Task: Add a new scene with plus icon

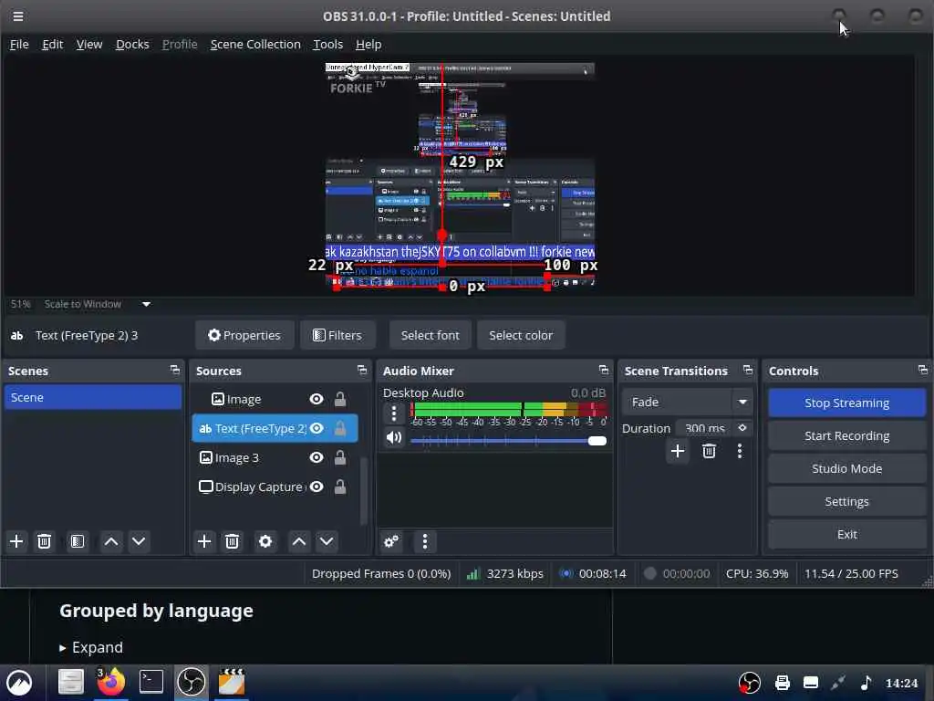Action: click(16, 541)
